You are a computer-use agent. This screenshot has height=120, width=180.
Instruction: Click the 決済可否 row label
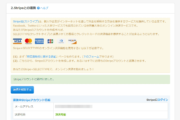20,115
